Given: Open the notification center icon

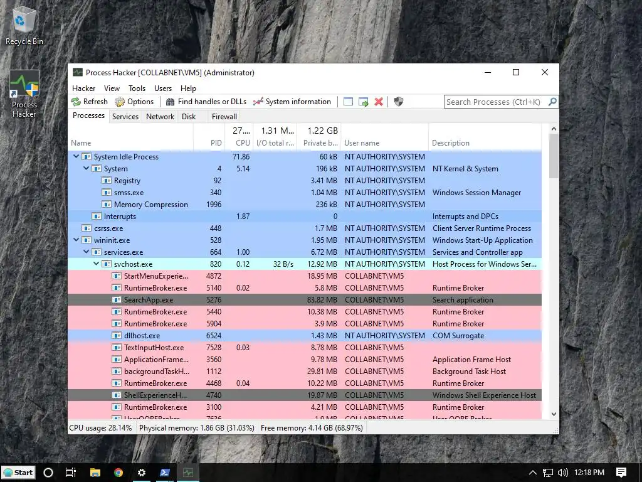Looking at the screenshot, I should [621, 473].
